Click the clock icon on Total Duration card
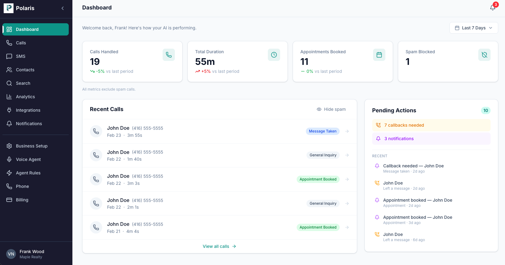Viewport: 505px width, 265px height. tap(274, 55)
